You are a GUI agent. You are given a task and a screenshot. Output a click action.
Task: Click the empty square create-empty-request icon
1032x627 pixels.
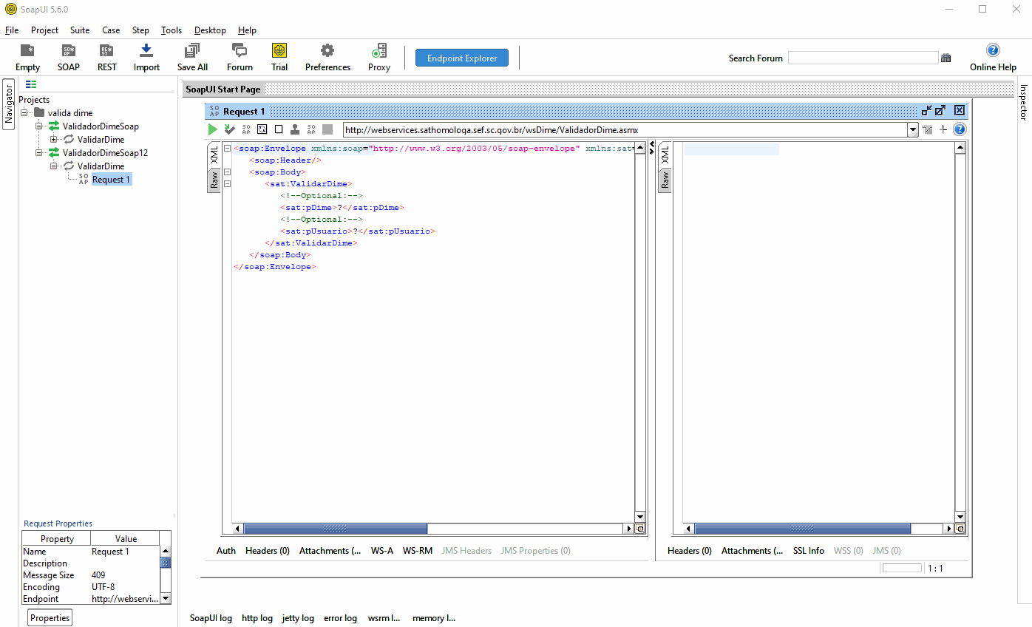(x=279, y=129)
